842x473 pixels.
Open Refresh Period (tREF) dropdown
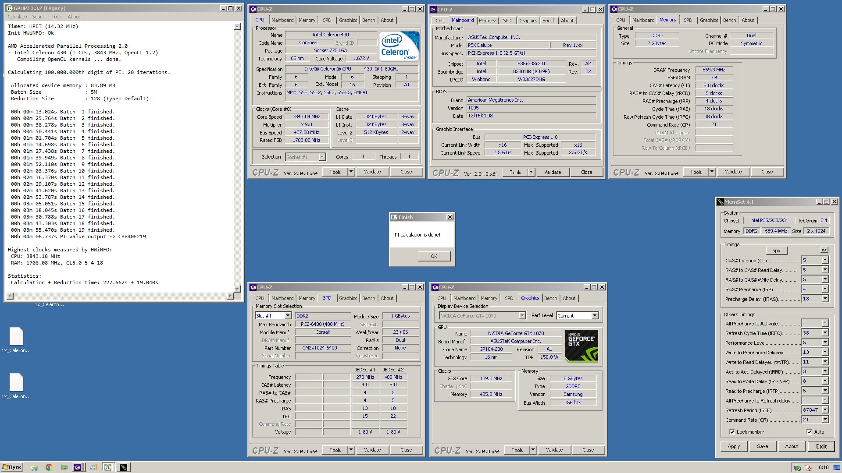point(825,410)
